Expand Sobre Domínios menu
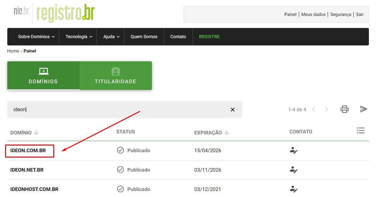This screenshot has width=380, height=197. click(x=36, y=37)
